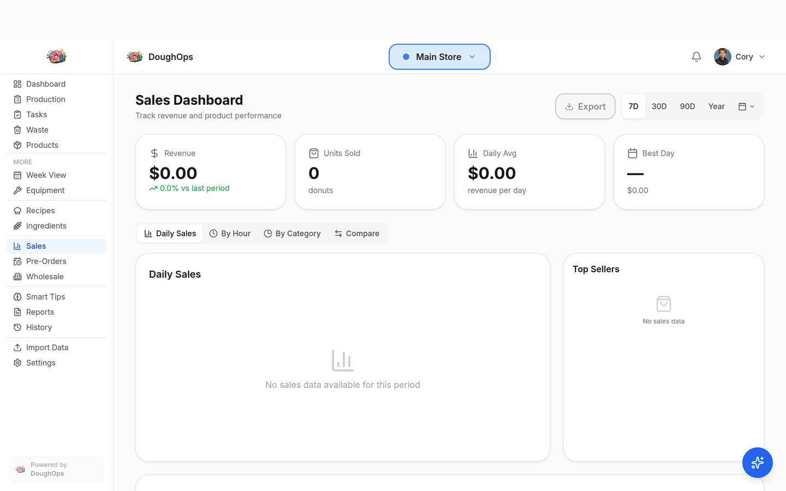This screenshot has height=491, width=786.
Task: Click the Export button
Action: 585,106
